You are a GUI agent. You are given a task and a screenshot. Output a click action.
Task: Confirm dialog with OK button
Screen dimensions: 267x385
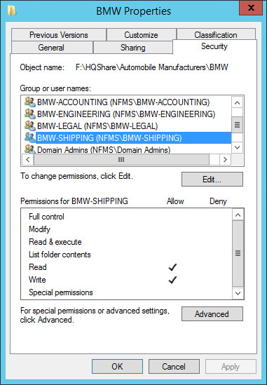point(117,367)
